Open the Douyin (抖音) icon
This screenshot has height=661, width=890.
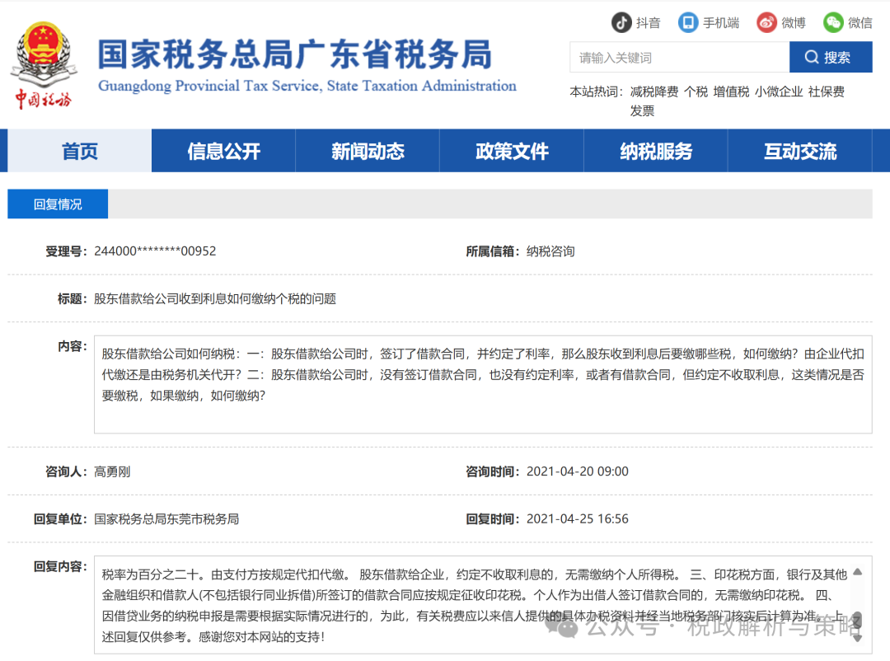tap(621, 22)
